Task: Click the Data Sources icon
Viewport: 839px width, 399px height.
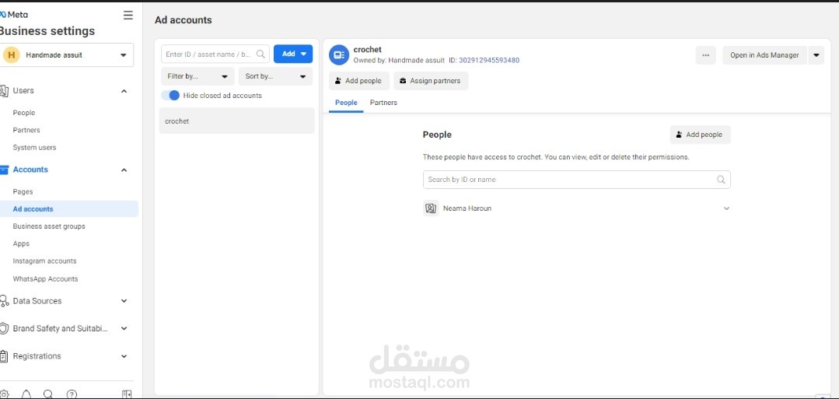Action: click(4, 301)
